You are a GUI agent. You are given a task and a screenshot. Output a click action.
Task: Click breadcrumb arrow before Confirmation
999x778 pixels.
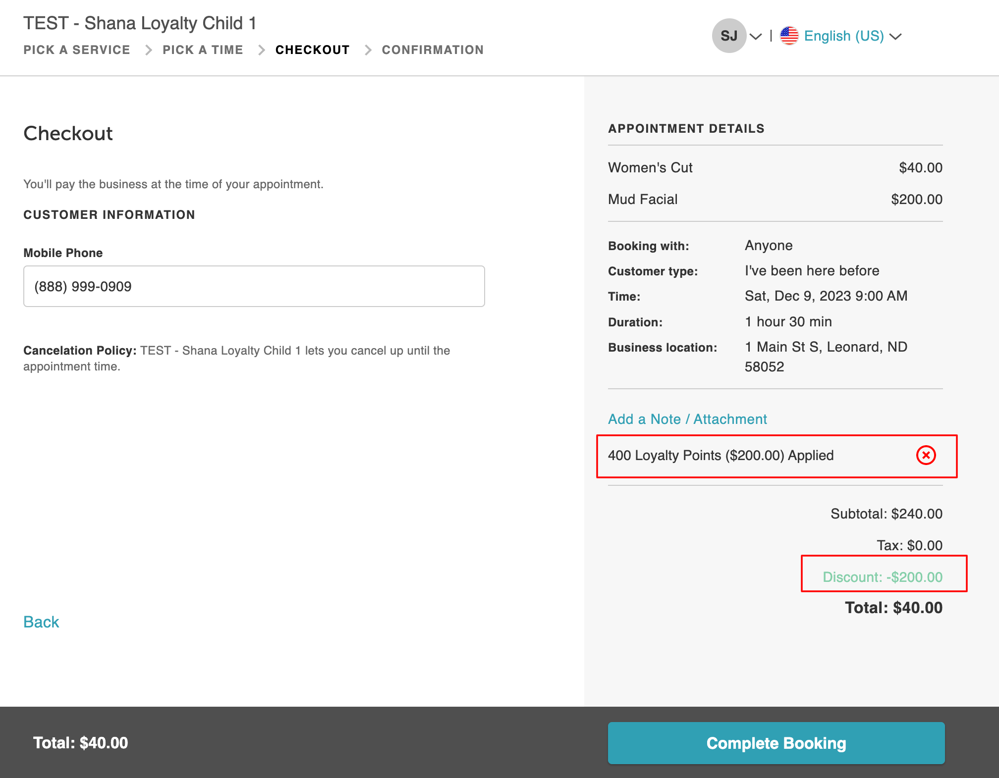pos(368,50)
